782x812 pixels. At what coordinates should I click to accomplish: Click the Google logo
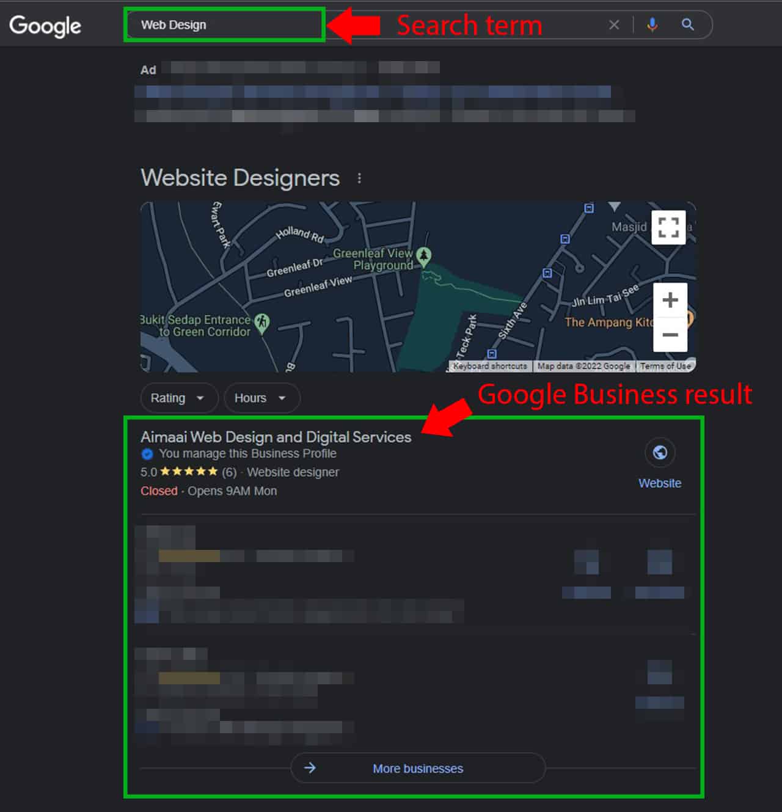[45, 26]
